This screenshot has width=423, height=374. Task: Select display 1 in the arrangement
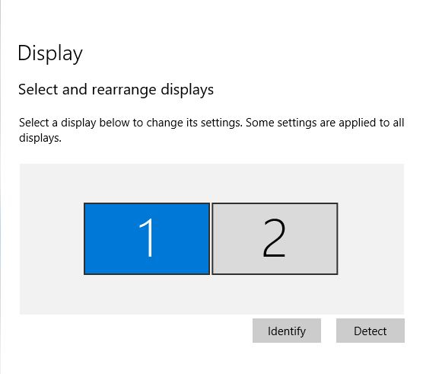(147, 238)
